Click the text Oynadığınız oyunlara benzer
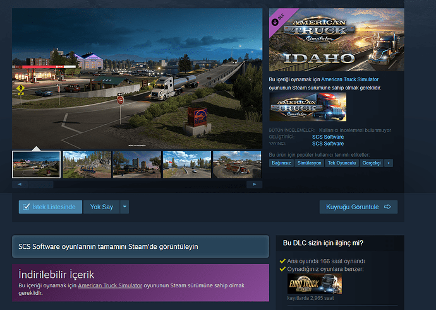Image resolution: width=436 pixels, height=310 pixels. (x=325, y=269)
